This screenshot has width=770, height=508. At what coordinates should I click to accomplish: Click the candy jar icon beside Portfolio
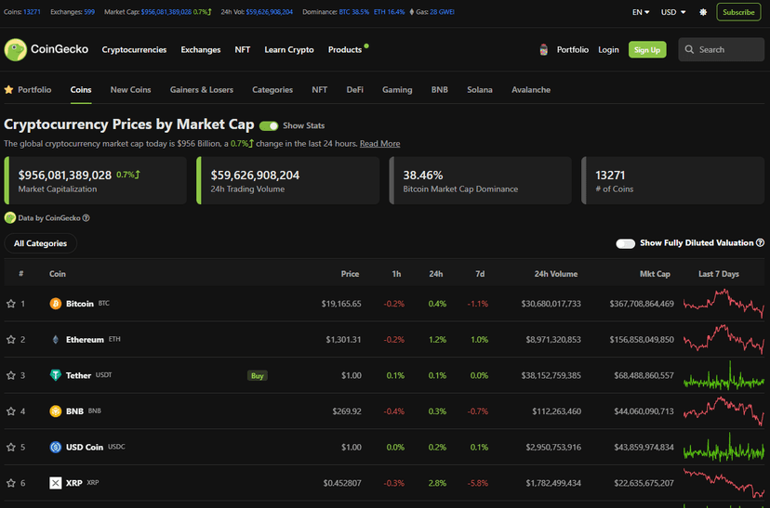tap(544, 49)
